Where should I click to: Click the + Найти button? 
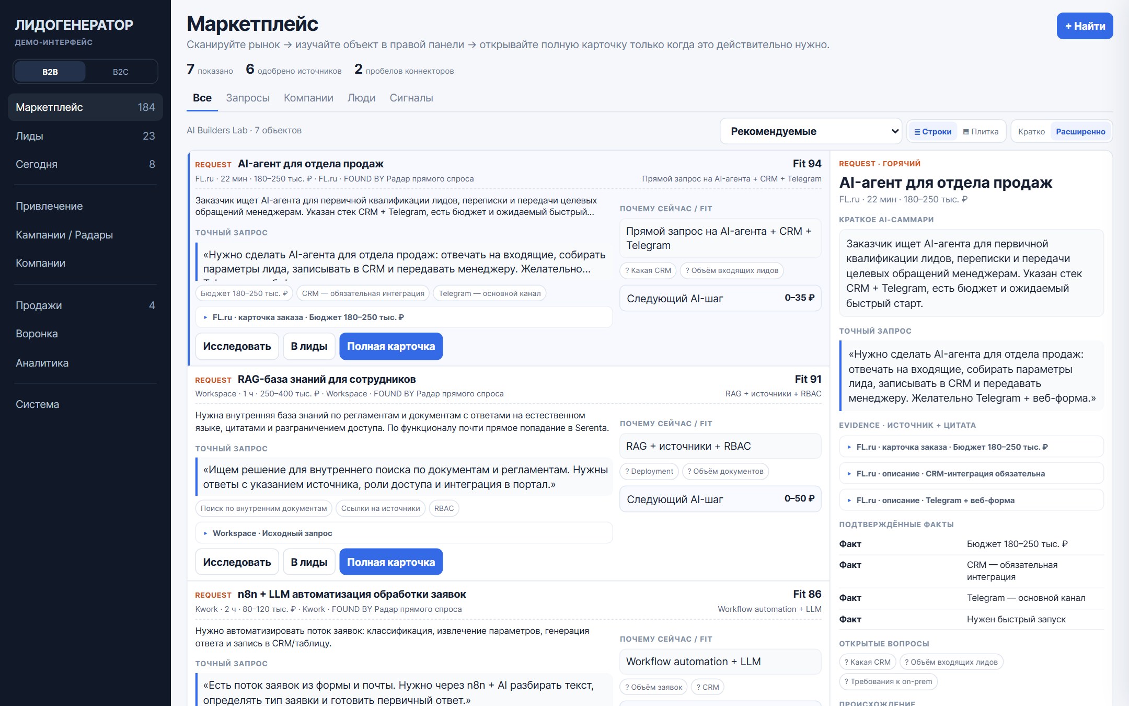coord(1085,26)
